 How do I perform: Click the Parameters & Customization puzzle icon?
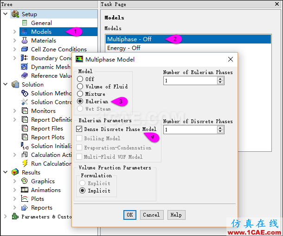click(15, 216)
